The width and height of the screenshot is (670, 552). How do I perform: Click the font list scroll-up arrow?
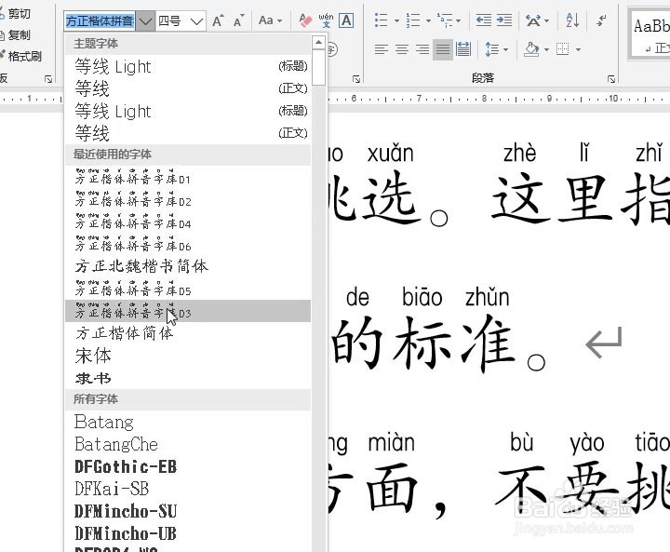point(318,42)
